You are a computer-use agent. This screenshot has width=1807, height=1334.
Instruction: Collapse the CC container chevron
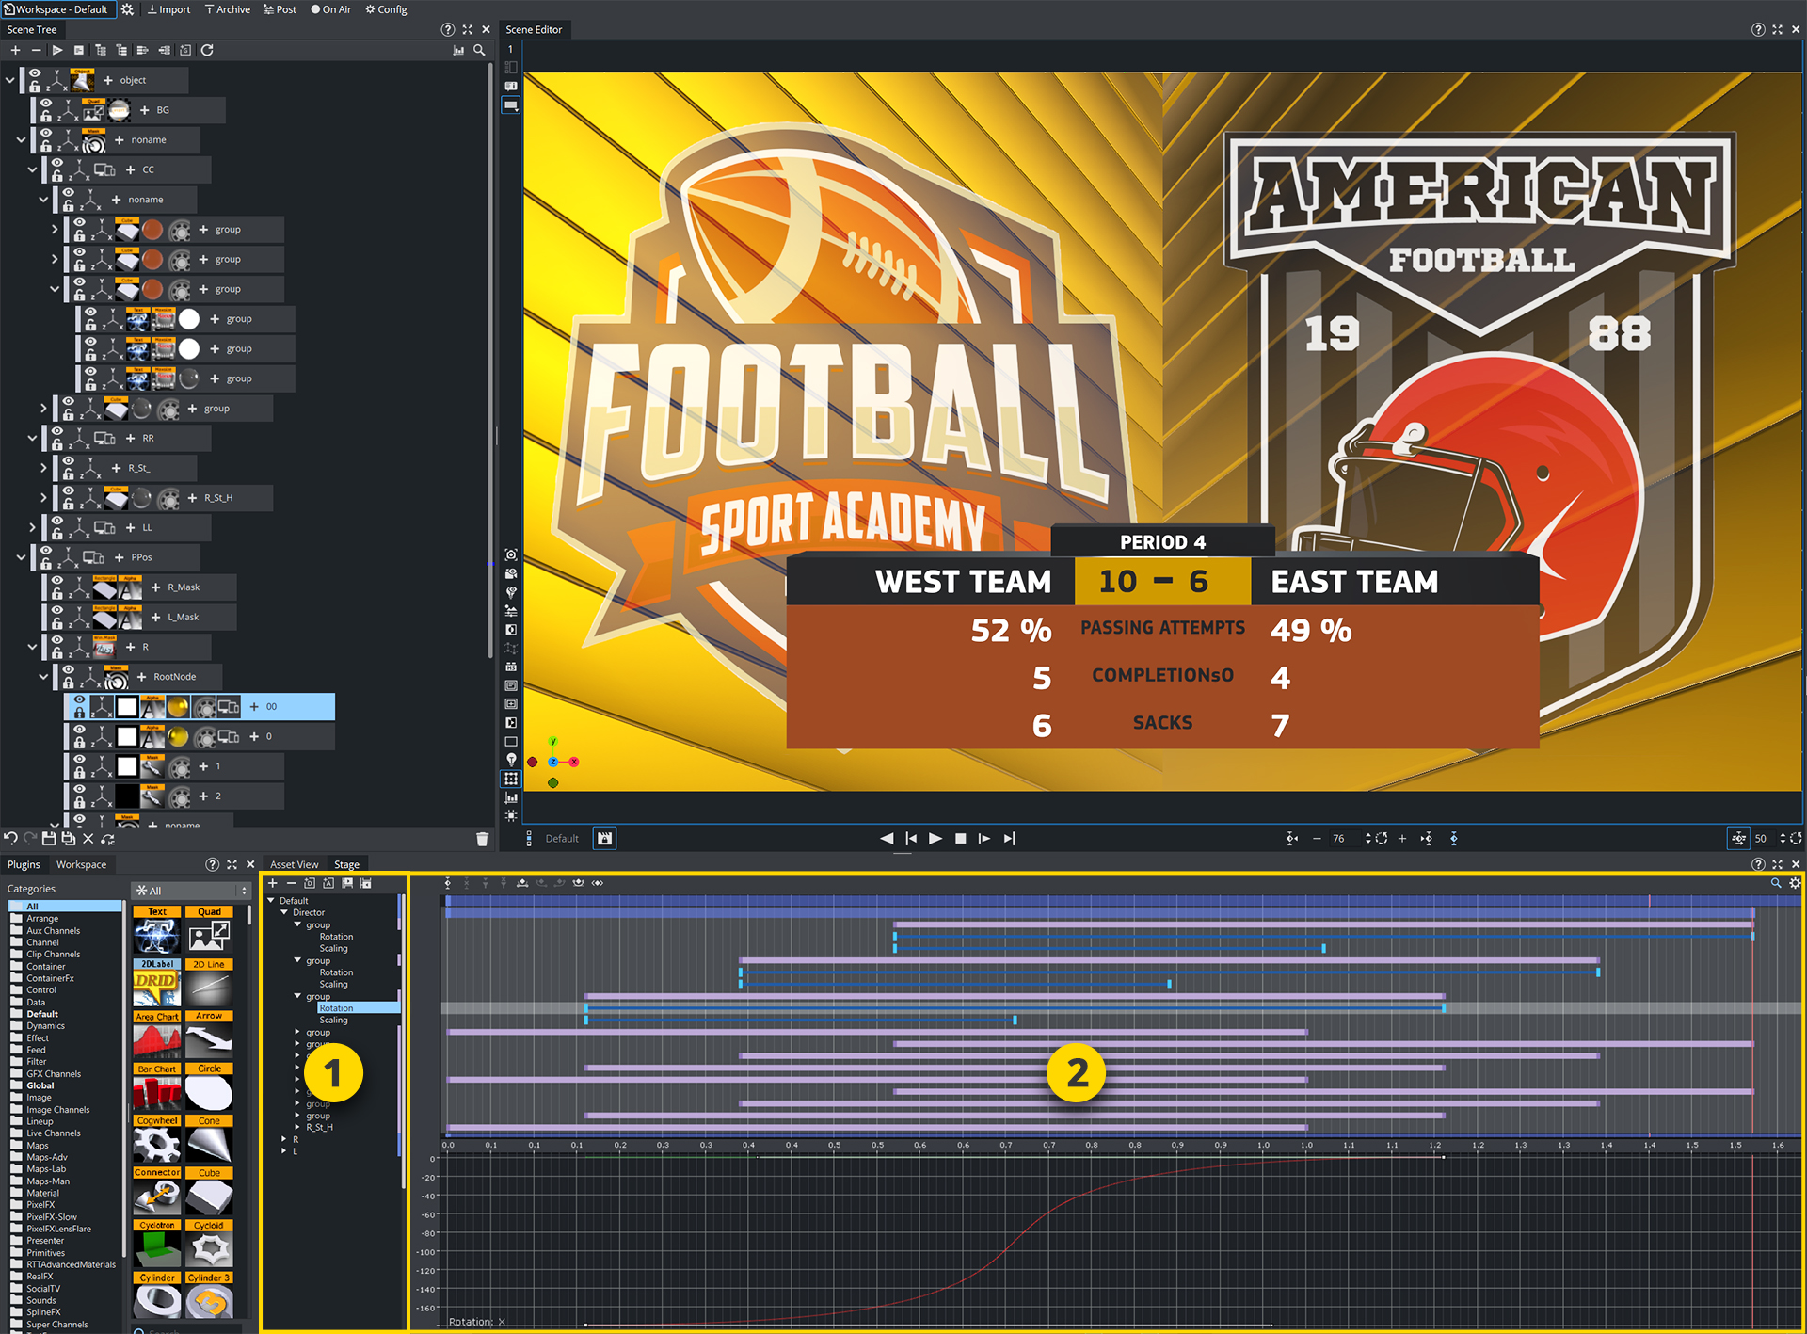32,169
